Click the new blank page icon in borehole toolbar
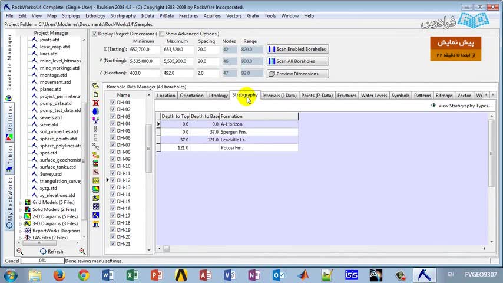This screenshot has height=283, width=503. (x=95, y=95)
